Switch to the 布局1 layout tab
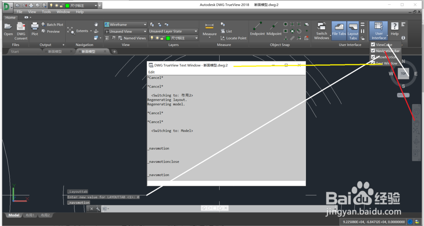This screenshot has height=226, width=424. point(30,215)
